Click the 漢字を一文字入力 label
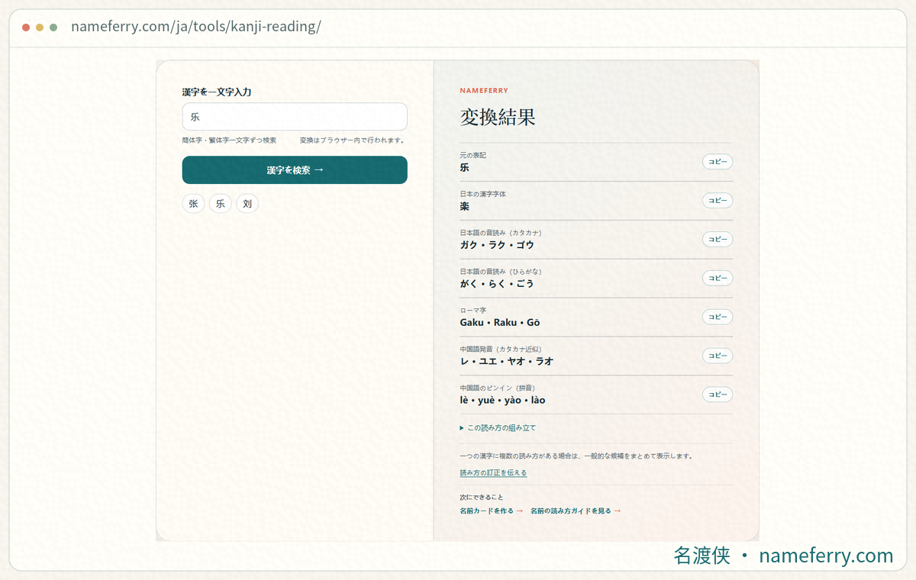This screenshot has width=916, height=580. point(217,92)
